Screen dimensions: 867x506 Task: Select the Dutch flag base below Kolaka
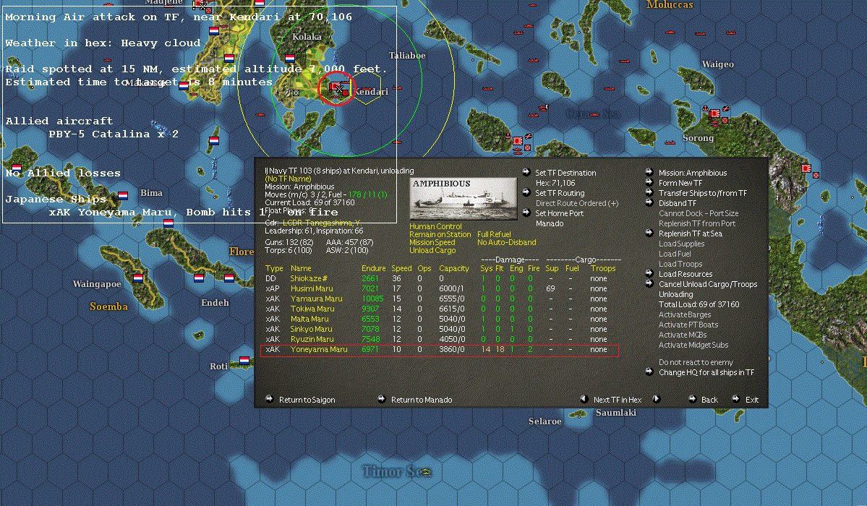click(x=289, y=58)
